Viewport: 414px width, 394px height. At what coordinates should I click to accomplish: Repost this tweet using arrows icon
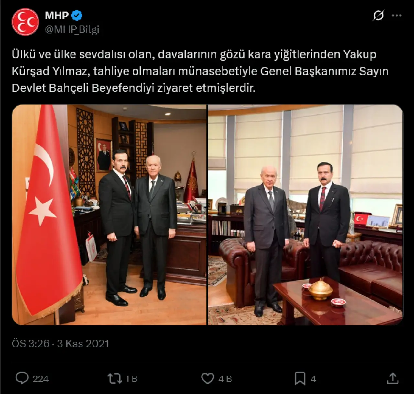(115, 378)
